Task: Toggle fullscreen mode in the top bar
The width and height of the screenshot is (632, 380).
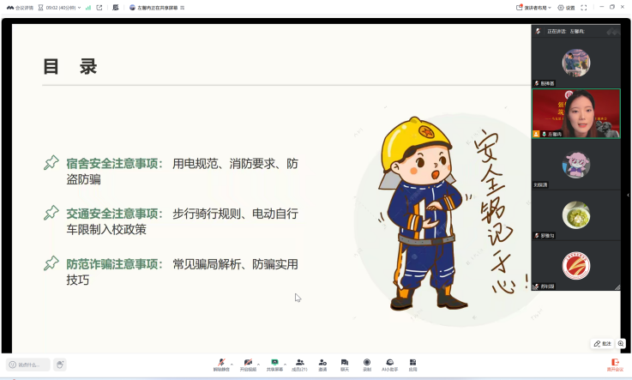Action: (585, 7)
